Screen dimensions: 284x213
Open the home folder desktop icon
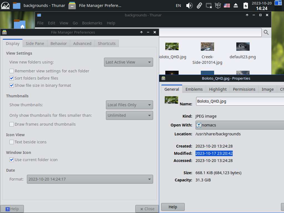click(x=20, y=24)
